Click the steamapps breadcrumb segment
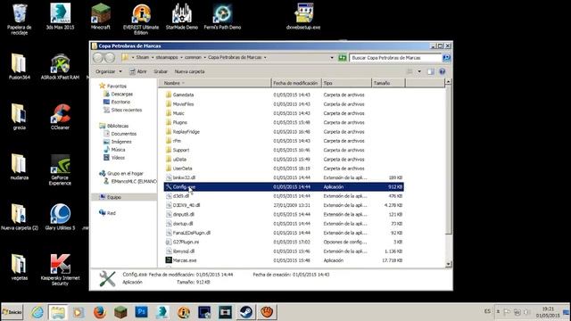Viewport: 571px width, 321px height. 167,57
